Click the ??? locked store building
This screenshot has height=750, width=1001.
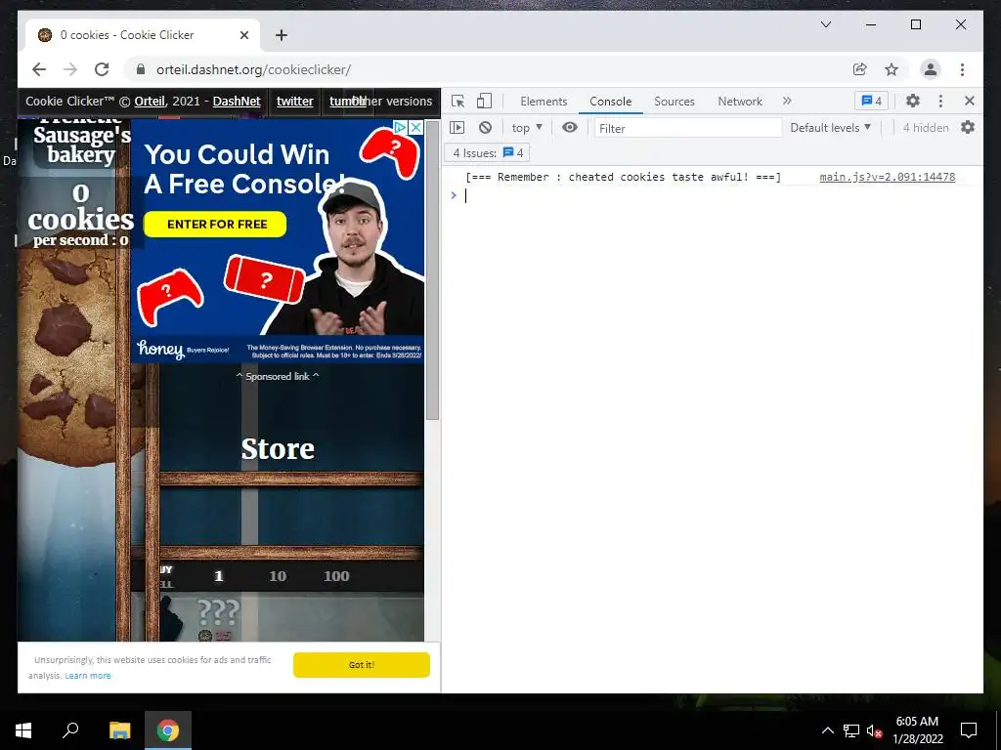click(277, 617)
